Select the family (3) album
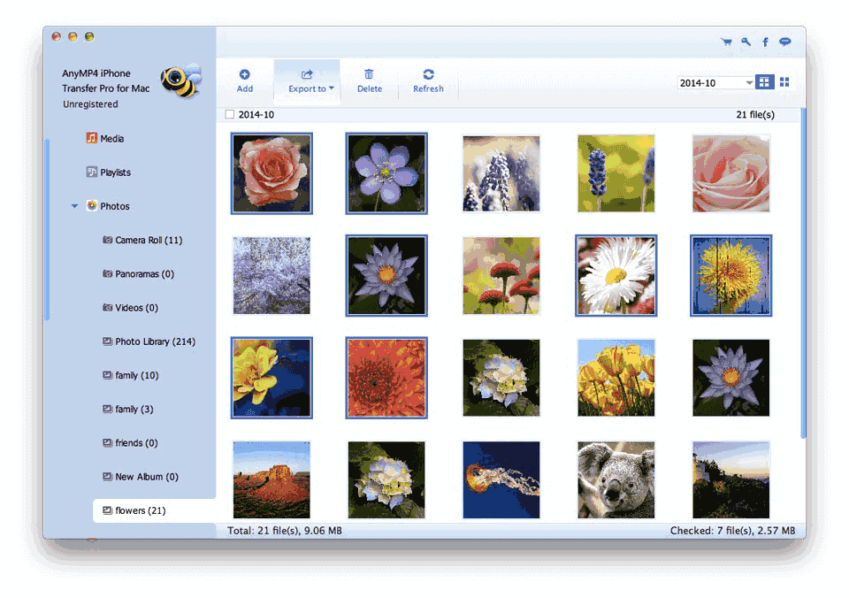The image size is (849, 598). [x=127, y=409]
